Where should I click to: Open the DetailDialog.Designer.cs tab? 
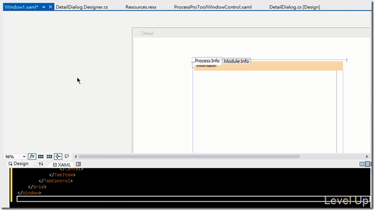[x=82, y=7]
